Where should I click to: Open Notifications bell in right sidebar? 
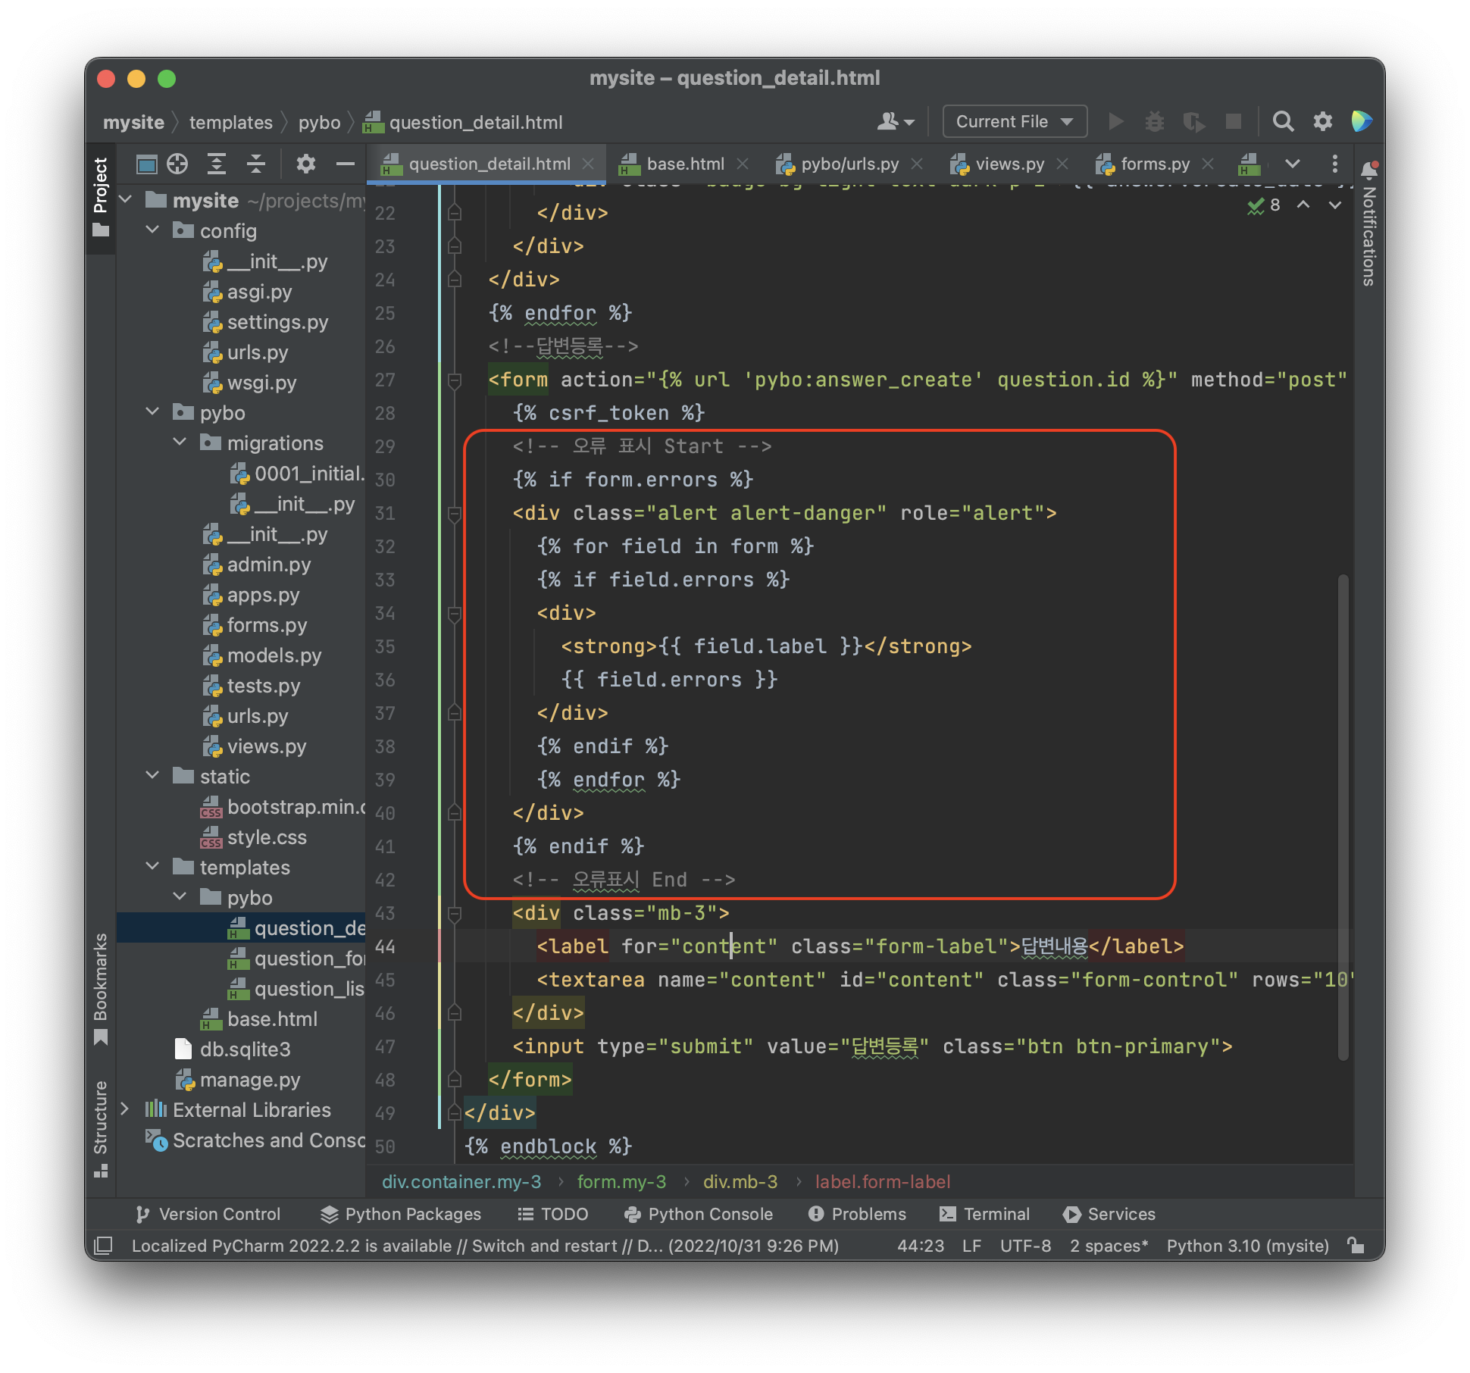(x=1368, y=170)
